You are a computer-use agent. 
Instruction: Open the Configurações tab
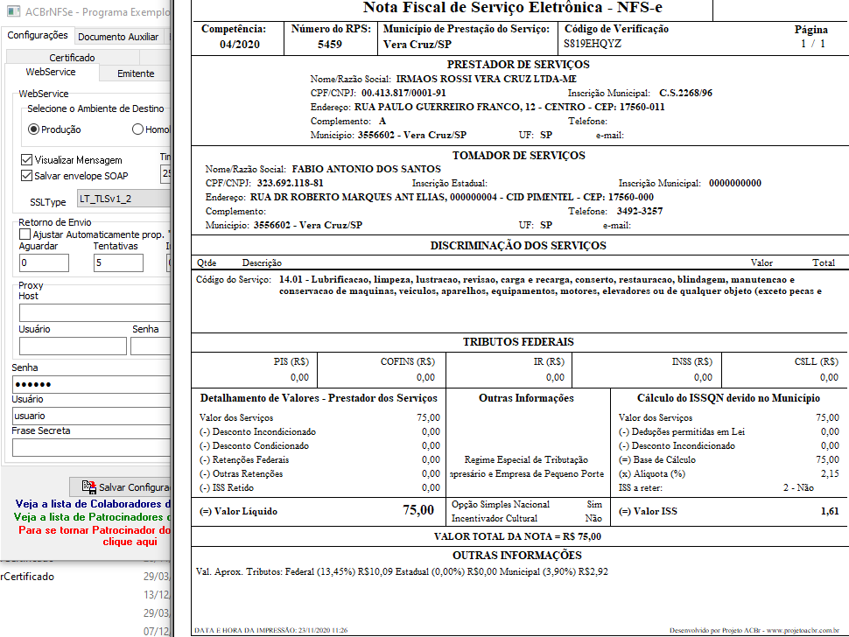coord(38,35)
